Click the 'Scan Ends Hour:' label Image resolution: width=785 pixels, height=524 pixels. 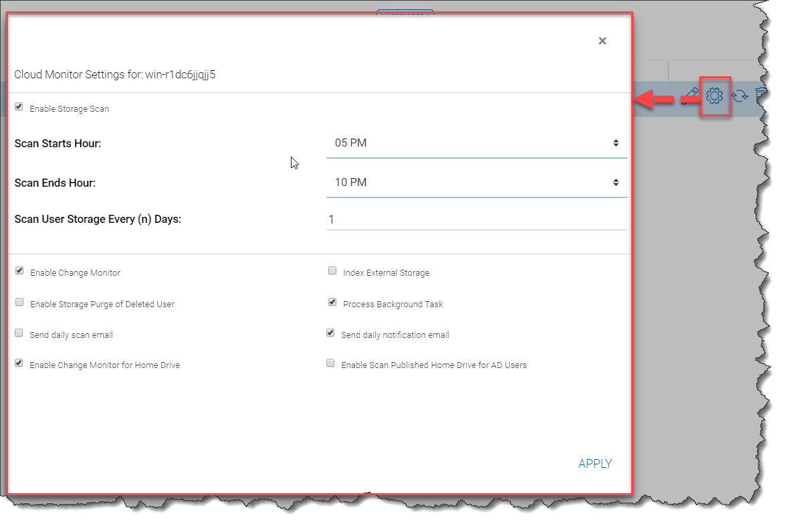click(x=55, y=183)
